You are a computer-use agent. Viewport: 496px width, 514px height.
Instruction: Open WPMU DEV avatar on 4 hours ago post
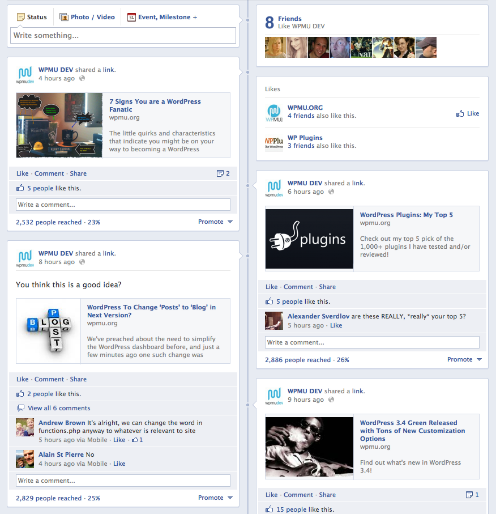coord(25,74)
